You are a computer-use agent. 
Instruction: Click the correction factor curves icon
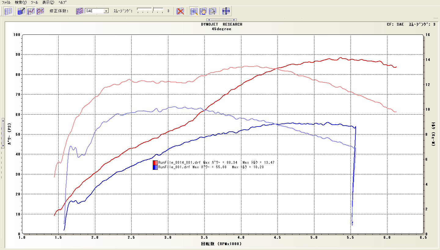pos(79,11)
